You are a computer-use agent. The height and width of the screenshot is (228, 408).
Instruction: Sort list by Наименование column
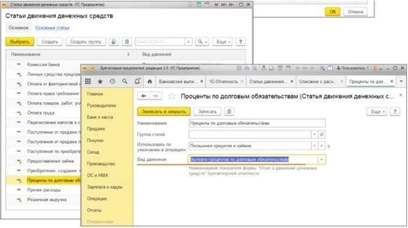point(71,54)
